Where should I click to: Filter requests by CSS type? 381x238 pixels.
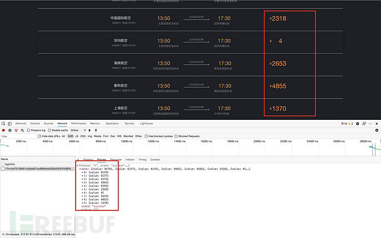tap(83, 136)
